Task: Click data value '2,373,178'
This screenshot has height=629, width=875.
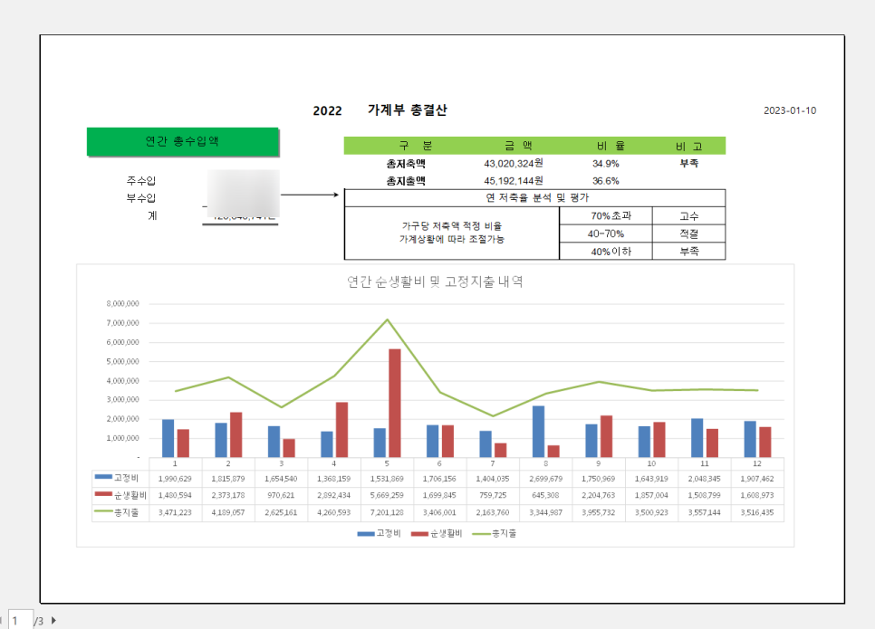Action: pos(227,495)
